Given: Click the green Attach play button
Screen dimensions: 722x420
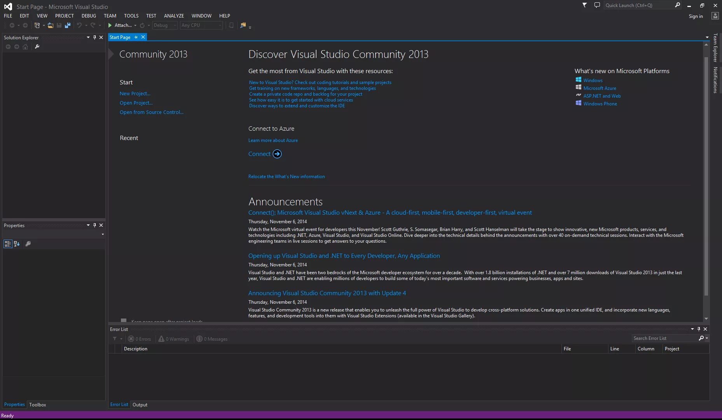Looking at the screenshot, I should point(110,25).
